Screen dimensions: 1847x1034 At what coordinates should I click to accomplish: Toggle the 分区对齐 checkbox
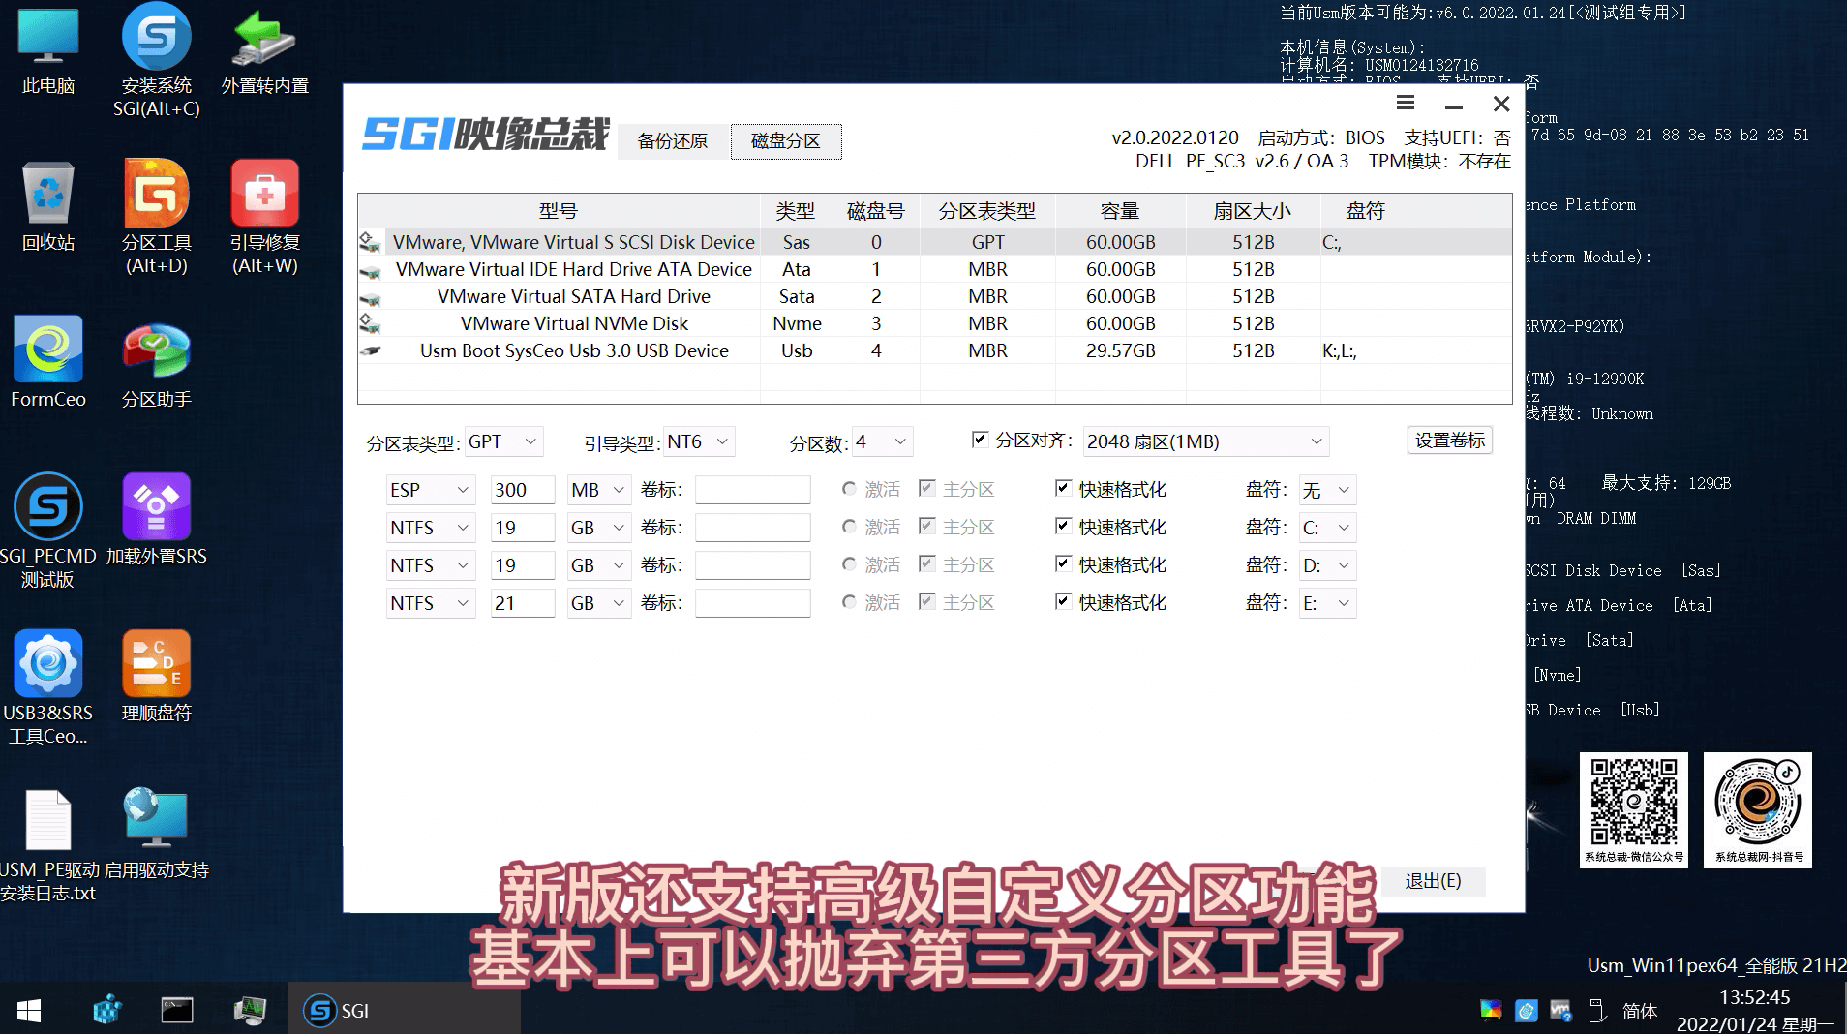pos(980,440)
